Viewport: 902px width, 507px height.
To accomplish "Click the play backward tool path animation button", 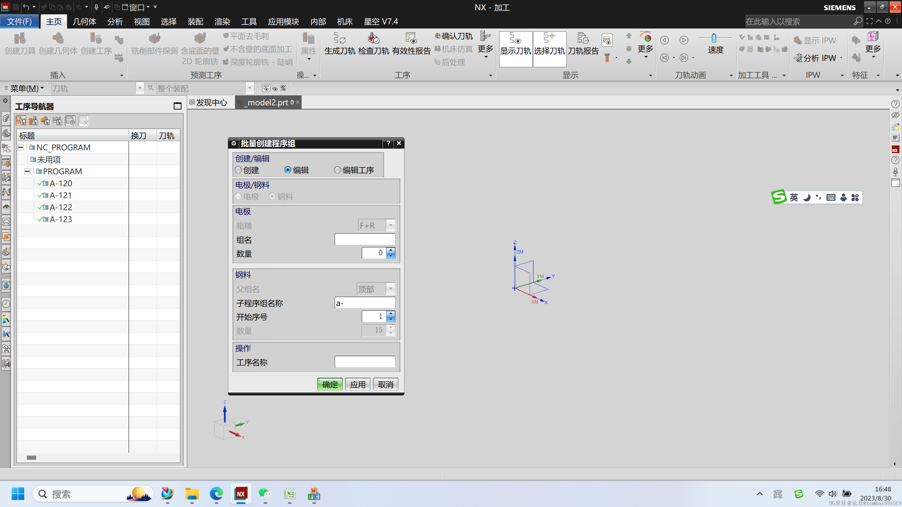I will (x=664, y=40).
